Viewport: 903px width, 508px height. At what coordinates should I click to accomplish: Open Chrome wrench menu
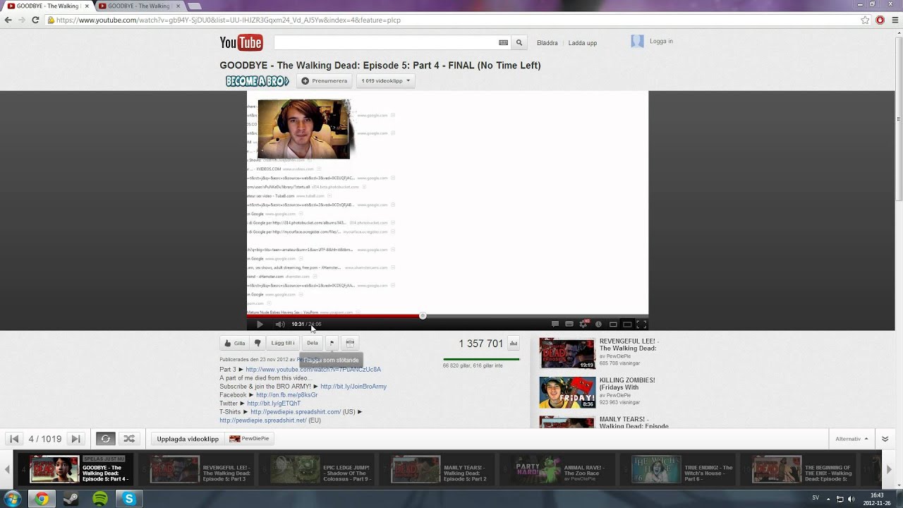(895, 20)
